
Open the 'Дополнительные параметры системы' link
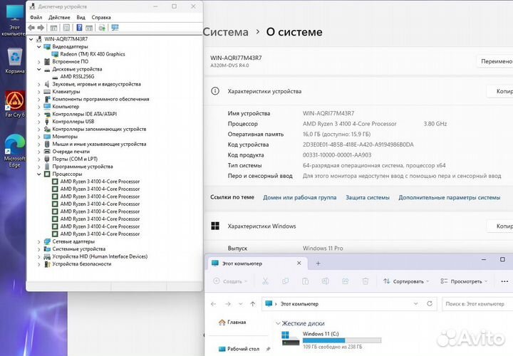[449, 197]
